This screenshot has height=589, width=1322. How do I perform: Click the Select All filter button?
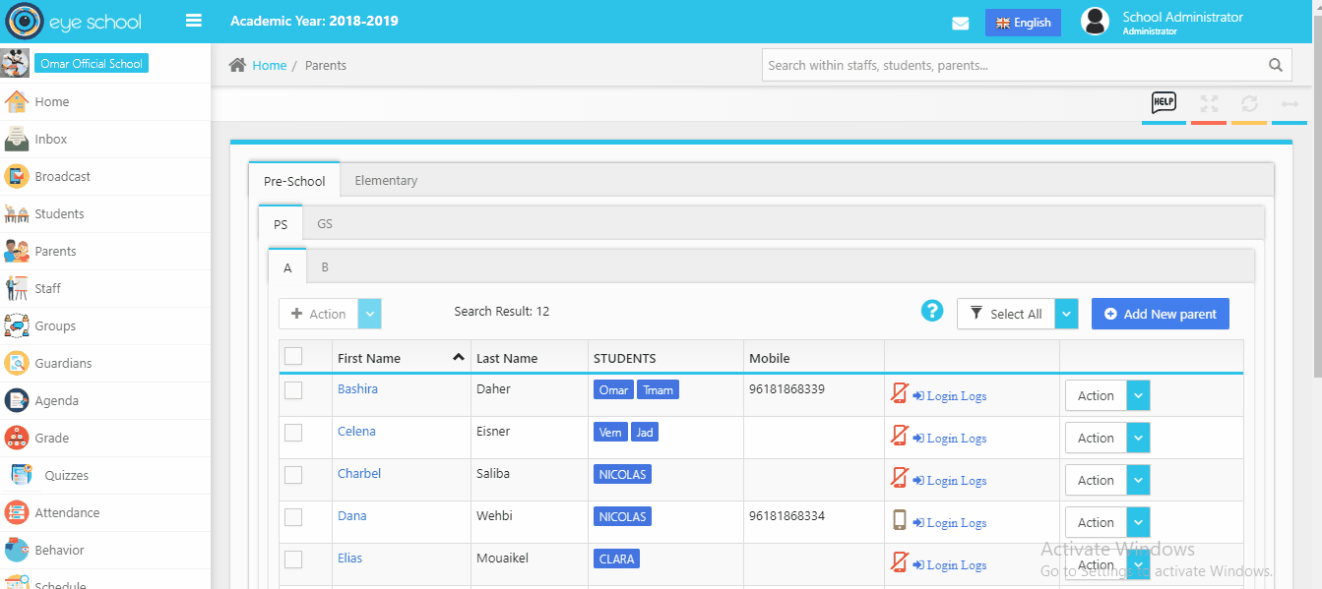pyautogui.click(x=1006, y=314)
